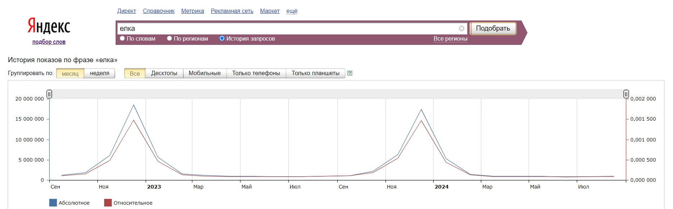The image size is (673, 209).
Task: Select the История запросов radio button
Action: point(222,38)
